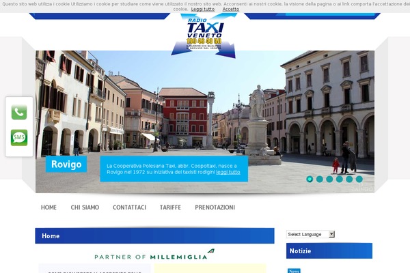Click the Radio Taxi Veneto logo
Viewport: 410px width, 273px height.
click(x=204, y=35)
